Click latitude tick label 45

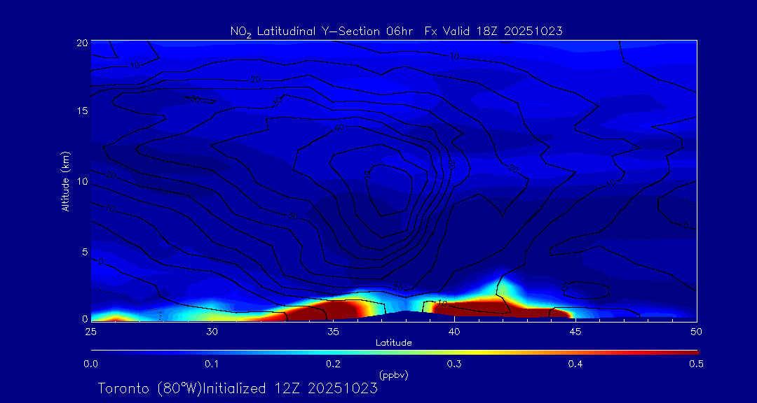pyautogui.click(x=575, y=331)
